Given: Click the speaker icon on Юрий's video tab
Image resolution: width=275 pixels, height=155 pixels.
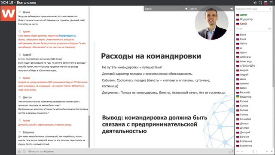Looking at the screenshot, I should click(186, 9).
